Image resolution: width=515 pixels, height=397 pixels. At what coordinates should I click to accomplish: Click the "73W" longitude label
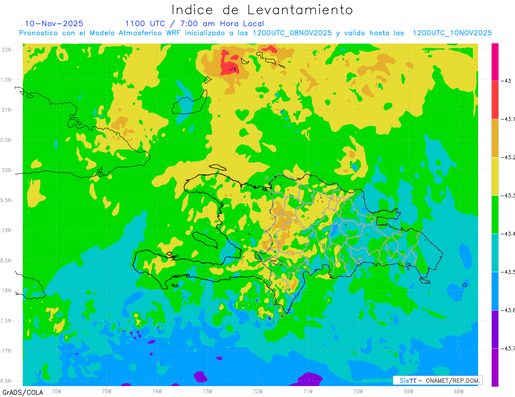[x=207, y=391]
